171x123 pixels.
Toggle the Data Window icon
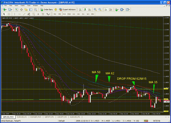(21, 10)
